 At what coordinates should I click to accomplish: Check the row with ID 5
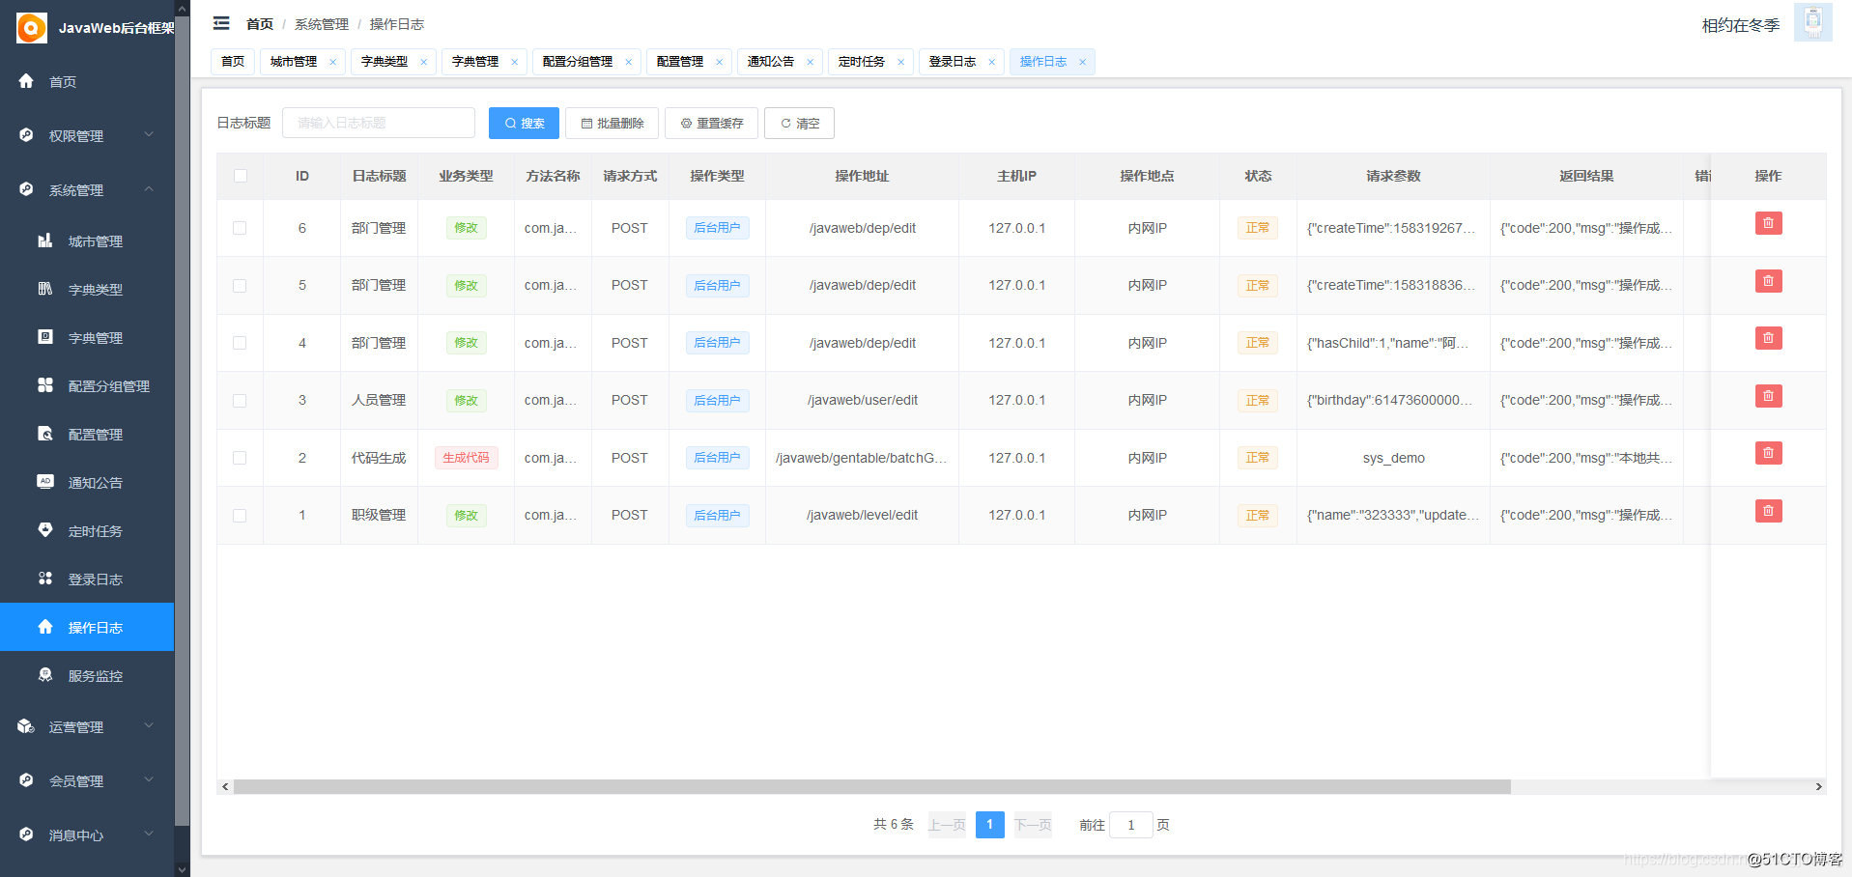(x=240, y=286)
